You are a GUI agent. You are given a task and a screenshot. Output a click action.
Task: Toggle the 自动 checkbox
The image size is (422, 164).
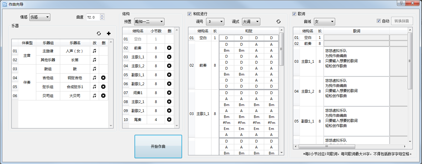379,21
